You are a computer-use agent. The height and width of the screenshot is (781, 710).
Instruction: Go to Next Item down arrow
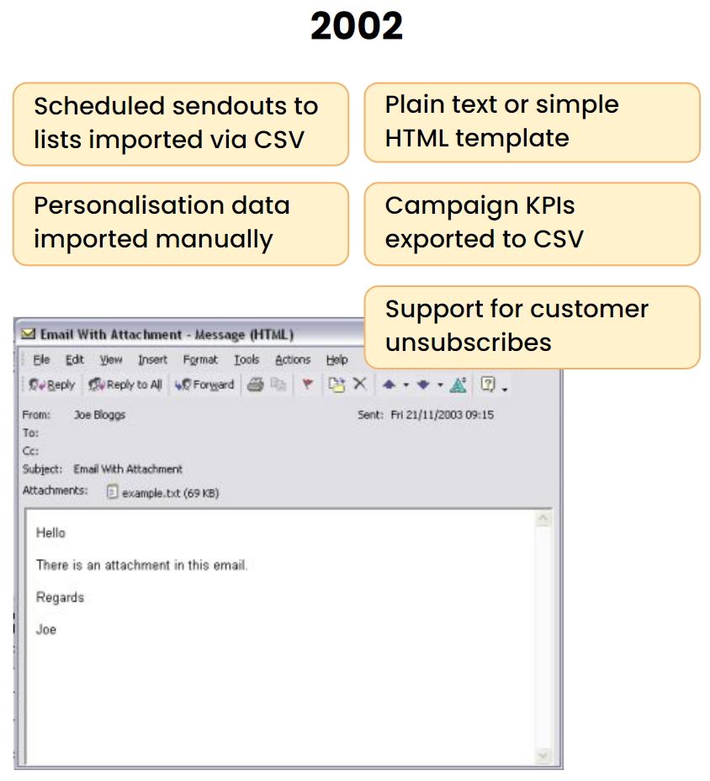(423, 385)
